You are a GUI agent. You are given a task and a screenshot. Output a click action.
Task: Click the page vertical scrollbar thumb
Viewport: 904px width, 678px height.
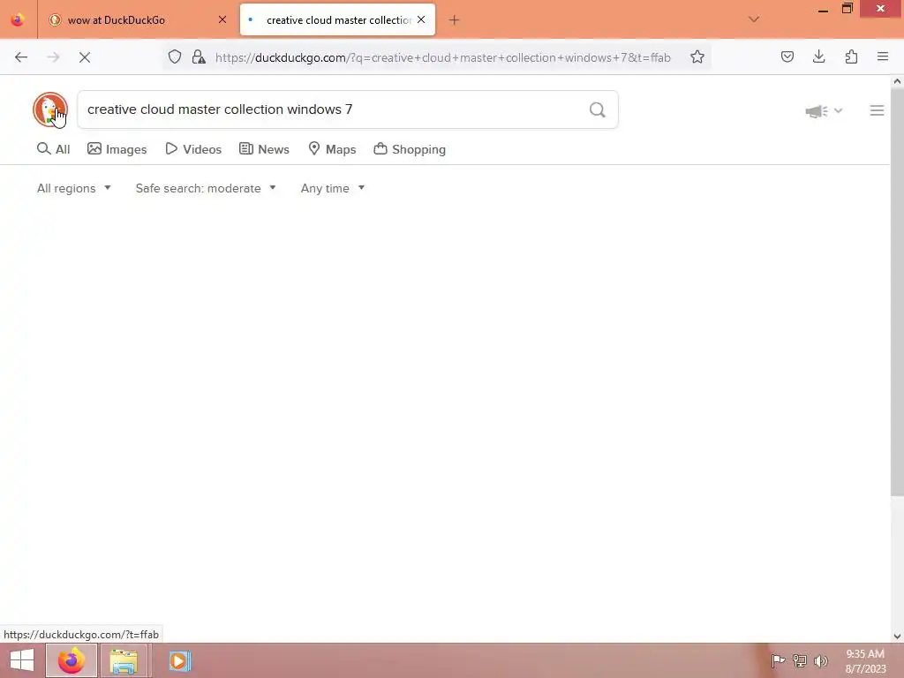pos(897,292)
